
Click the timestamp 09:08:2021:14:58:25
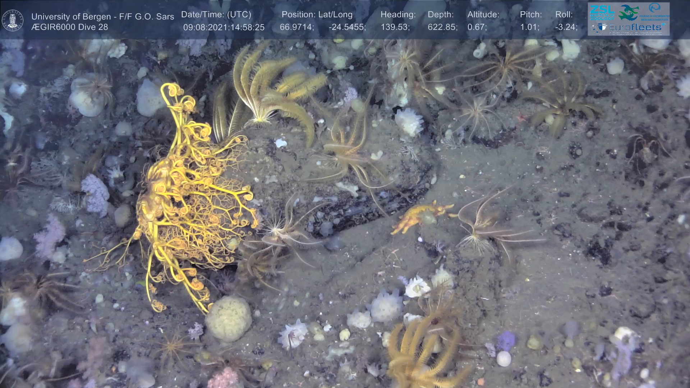click(224, 27)
